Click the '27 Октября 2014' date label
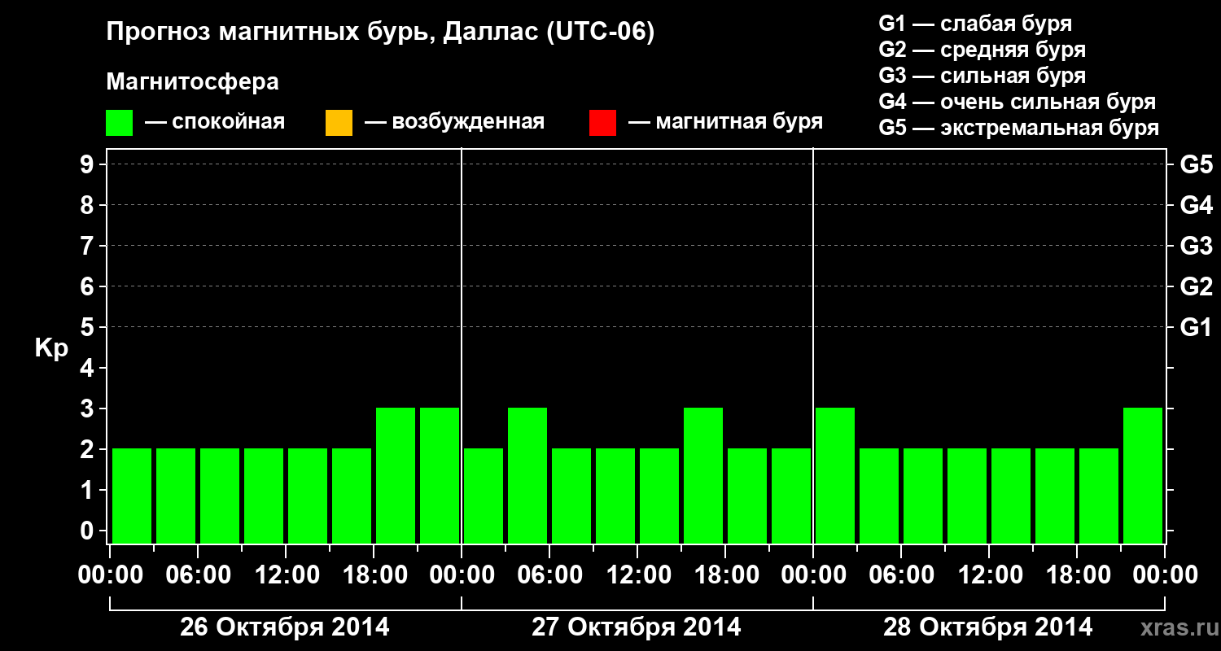 tap(637, 627)
